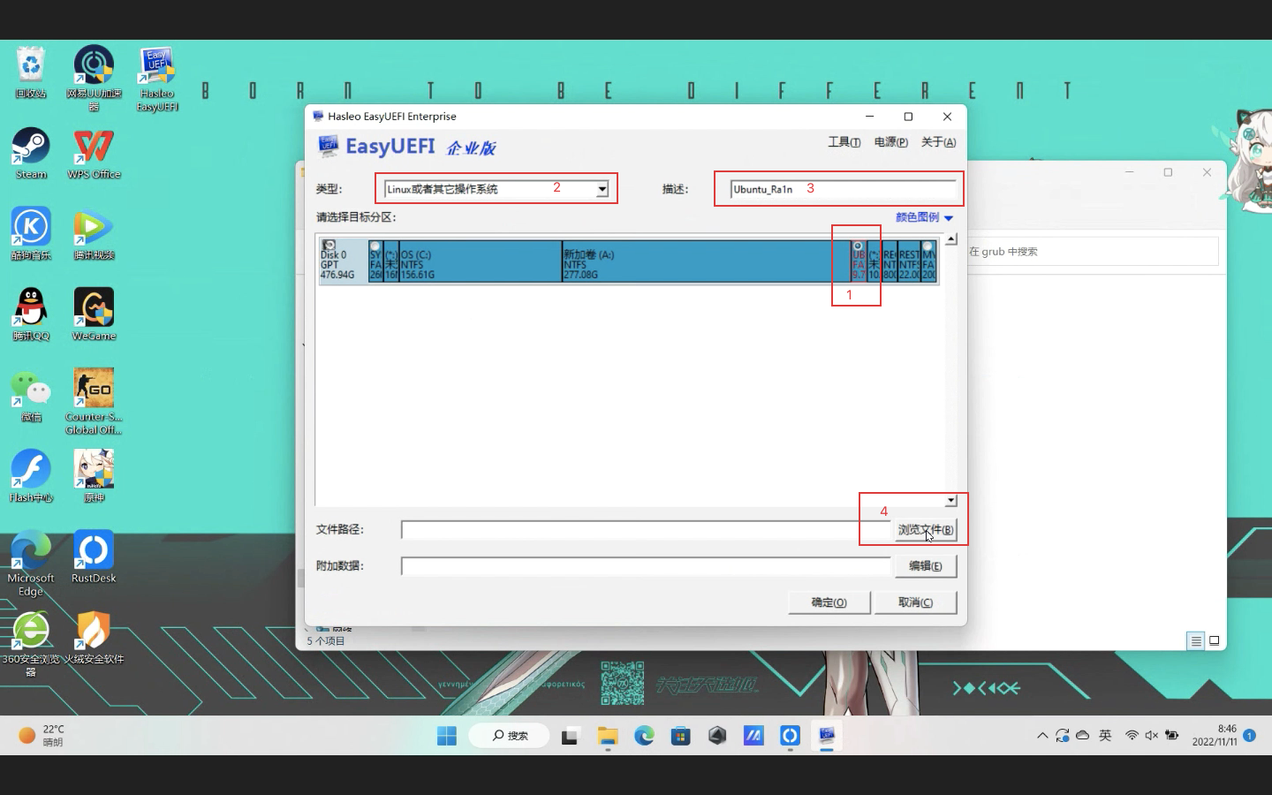Select the 新加卷 (A:) 277.08G partition
This screenshot has height=795, width=1272.
pos(706,261)
